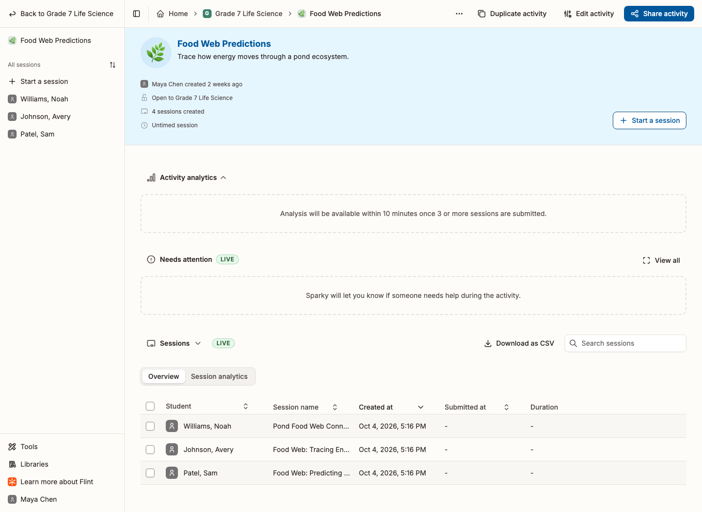This screenshot has width=702, height=512.
Task: Go back to Grade 7 Life Science
Action: point(61,14)
